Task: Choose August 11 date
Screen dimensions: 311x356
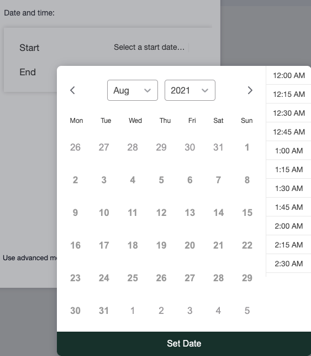Action: pyautogui.click(x=133, y=213)
